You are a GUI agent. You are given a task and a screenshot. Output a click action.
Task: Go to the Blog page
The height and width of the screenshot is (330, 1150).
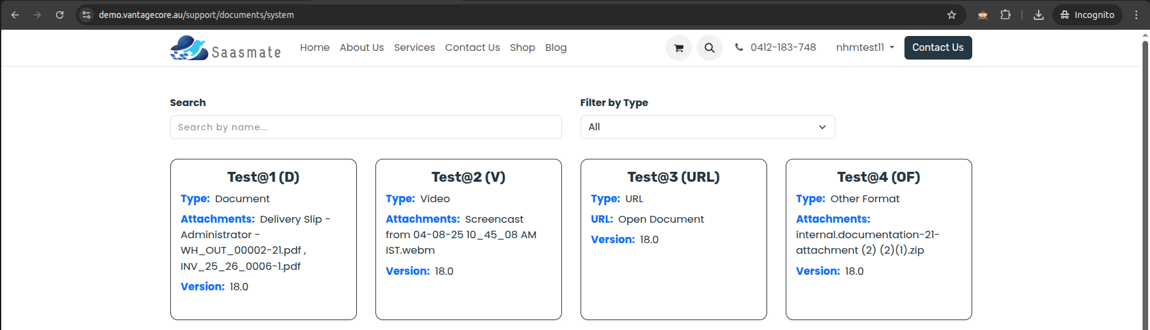click(x=556, y=48)
